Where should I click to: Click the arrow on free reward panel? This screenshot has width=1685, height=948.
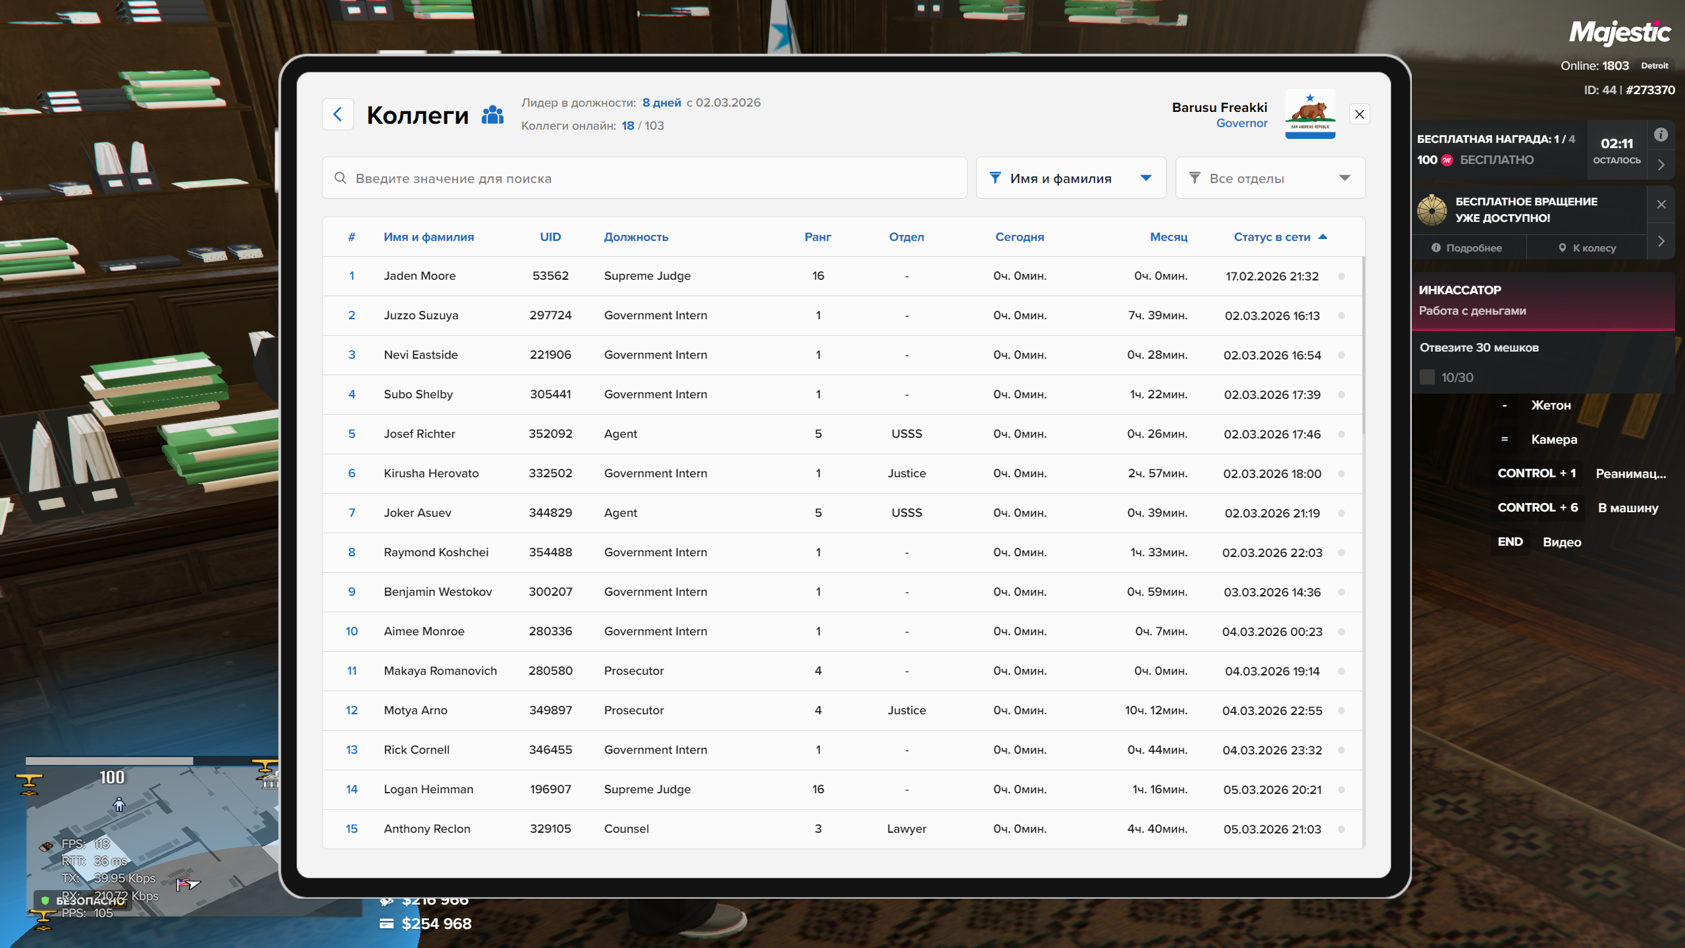1661,165
